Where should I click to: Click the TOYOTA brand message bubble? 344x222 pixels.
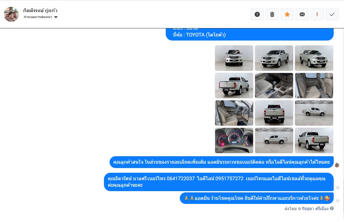click(250, 34)
